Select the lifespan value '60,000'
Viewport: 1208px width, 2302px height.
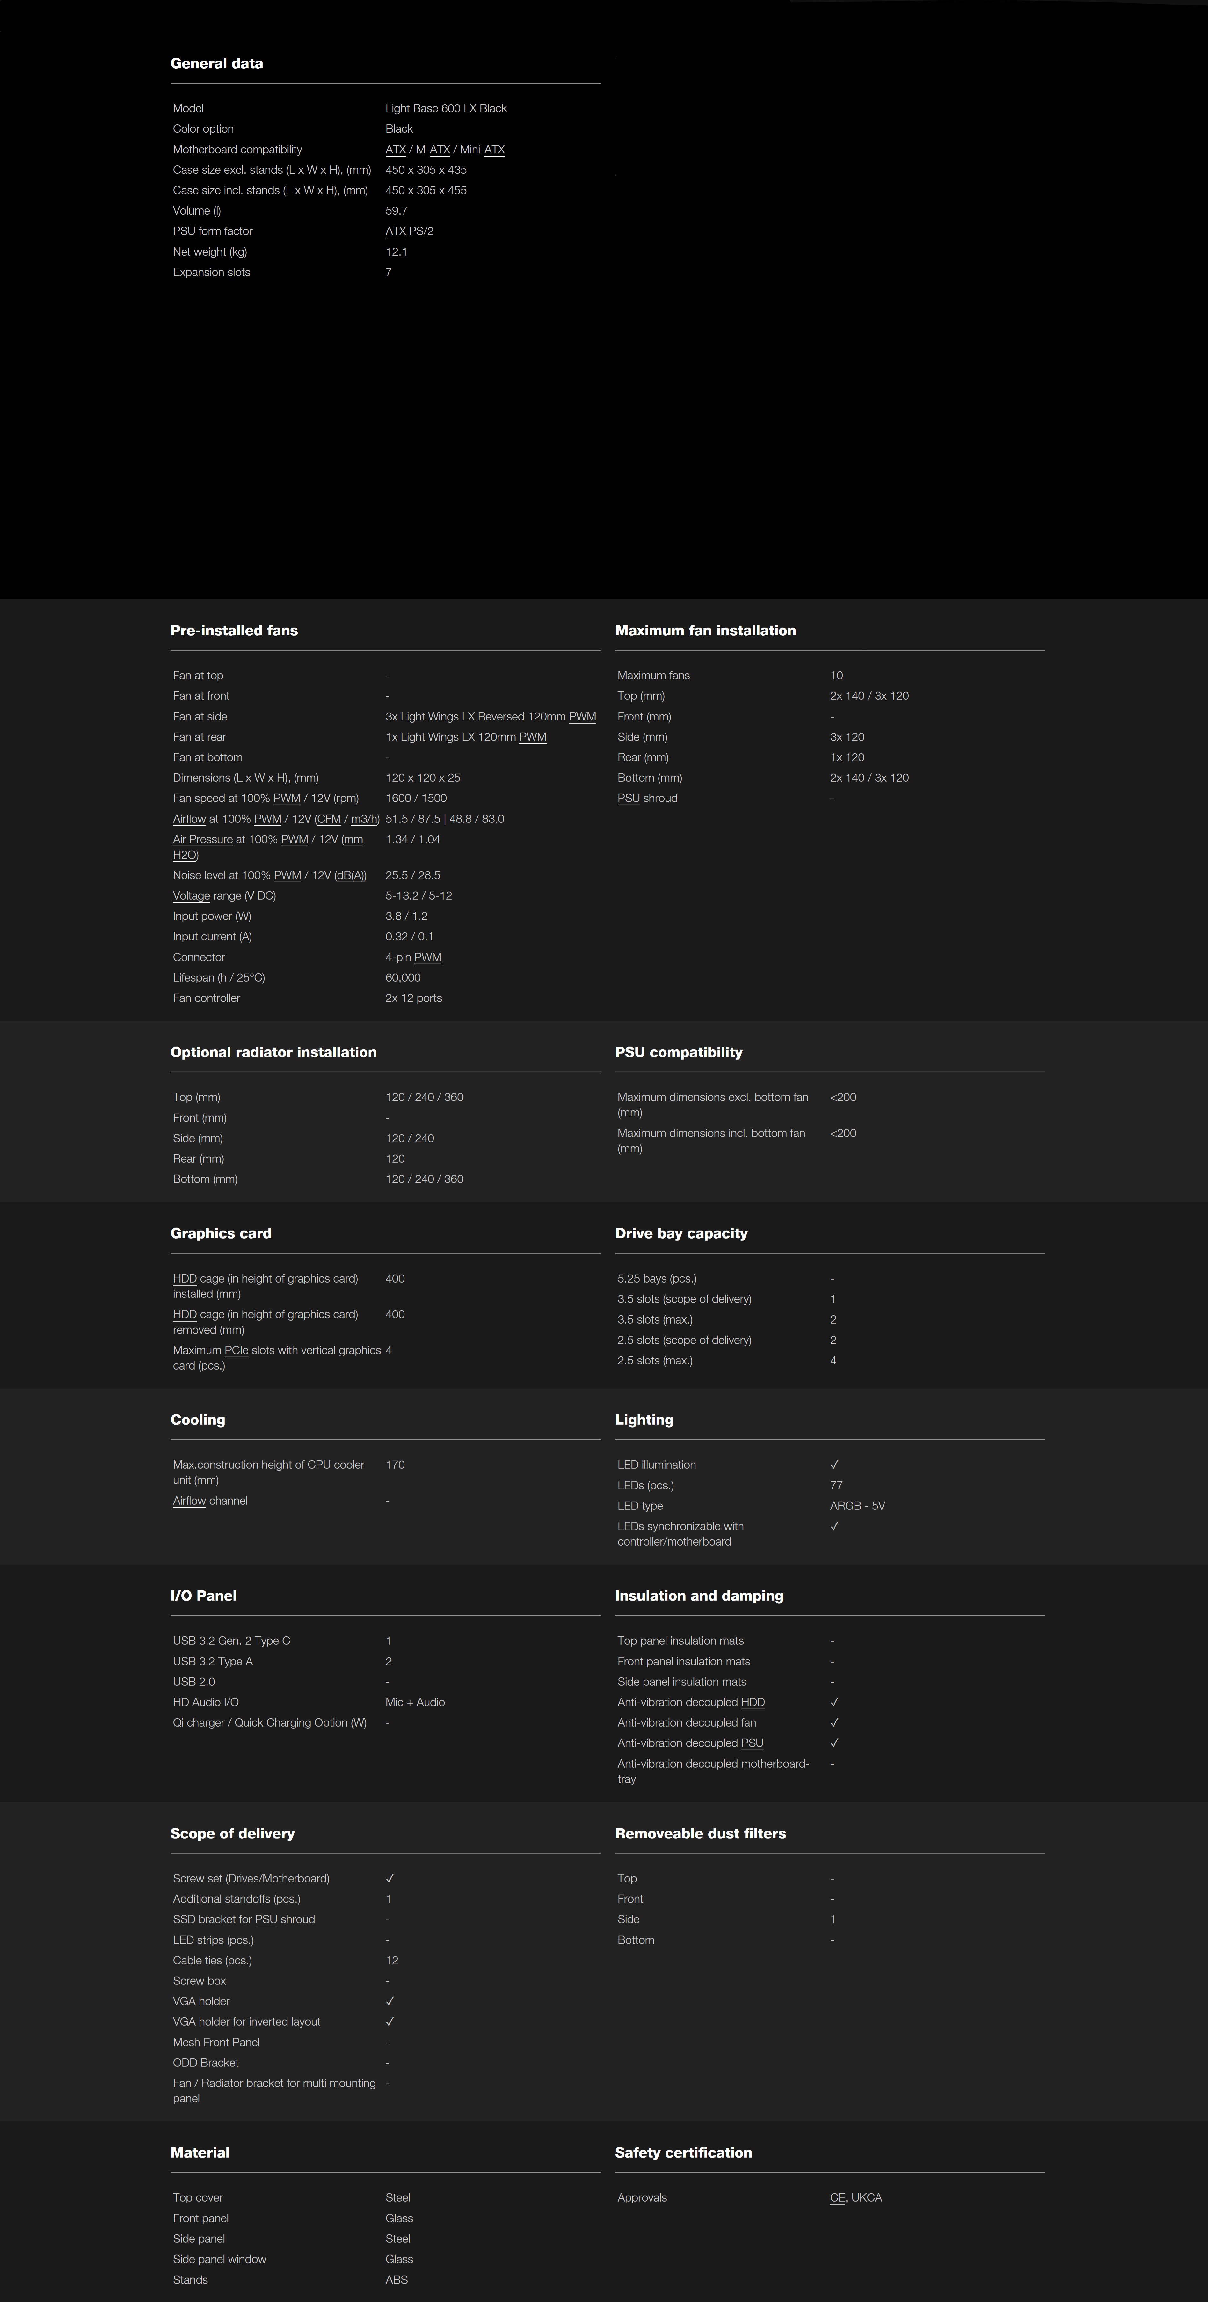403,978
